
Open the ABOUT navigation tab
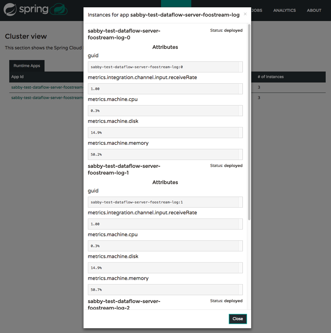coord(314,10)
